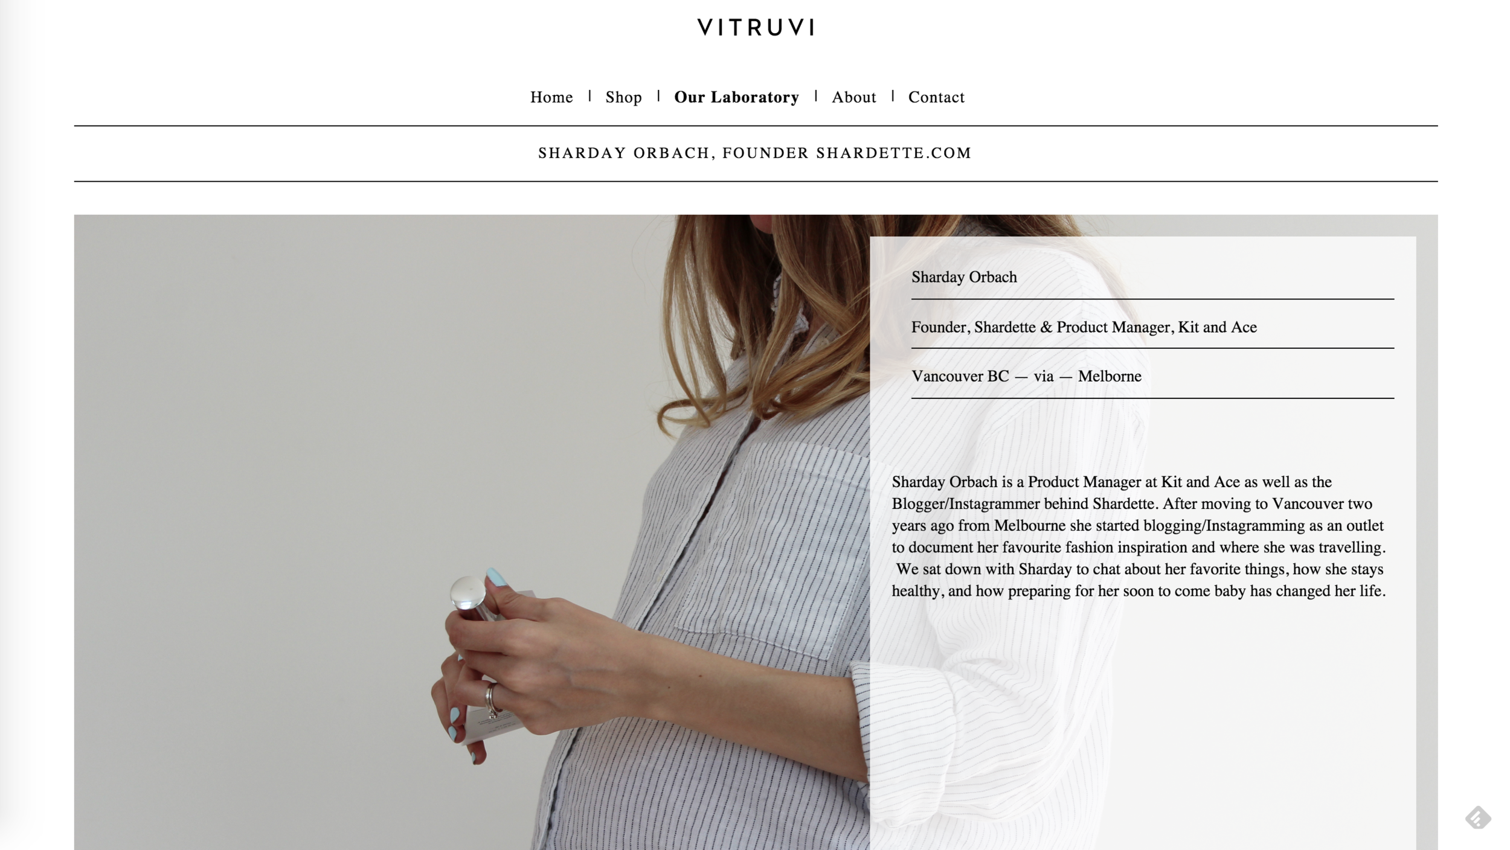Image resolution: width=1510 pixels, height=850 pixels.
Task: Click the word Melbourne in the bio
Action: coord(1030,525)
